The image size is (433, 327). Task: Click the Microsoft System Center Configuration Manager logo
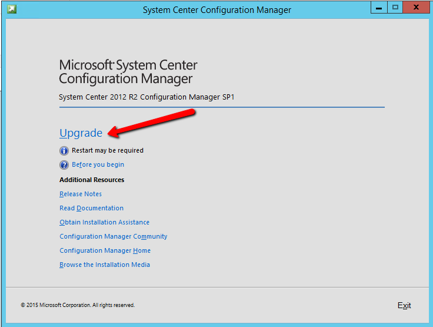click(x=128, y=72)
